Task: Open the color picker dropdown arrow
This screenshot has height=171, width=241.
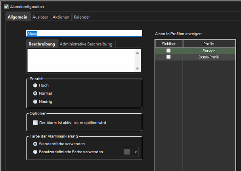Action: pyautogui.click(x=136, y=152)
